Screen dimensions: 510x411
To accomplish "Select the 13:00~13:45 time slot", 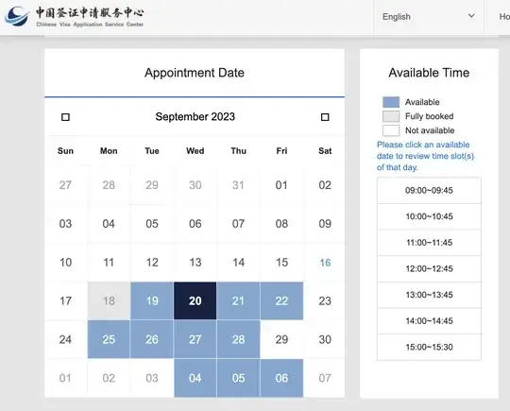I will coord(429,295).
